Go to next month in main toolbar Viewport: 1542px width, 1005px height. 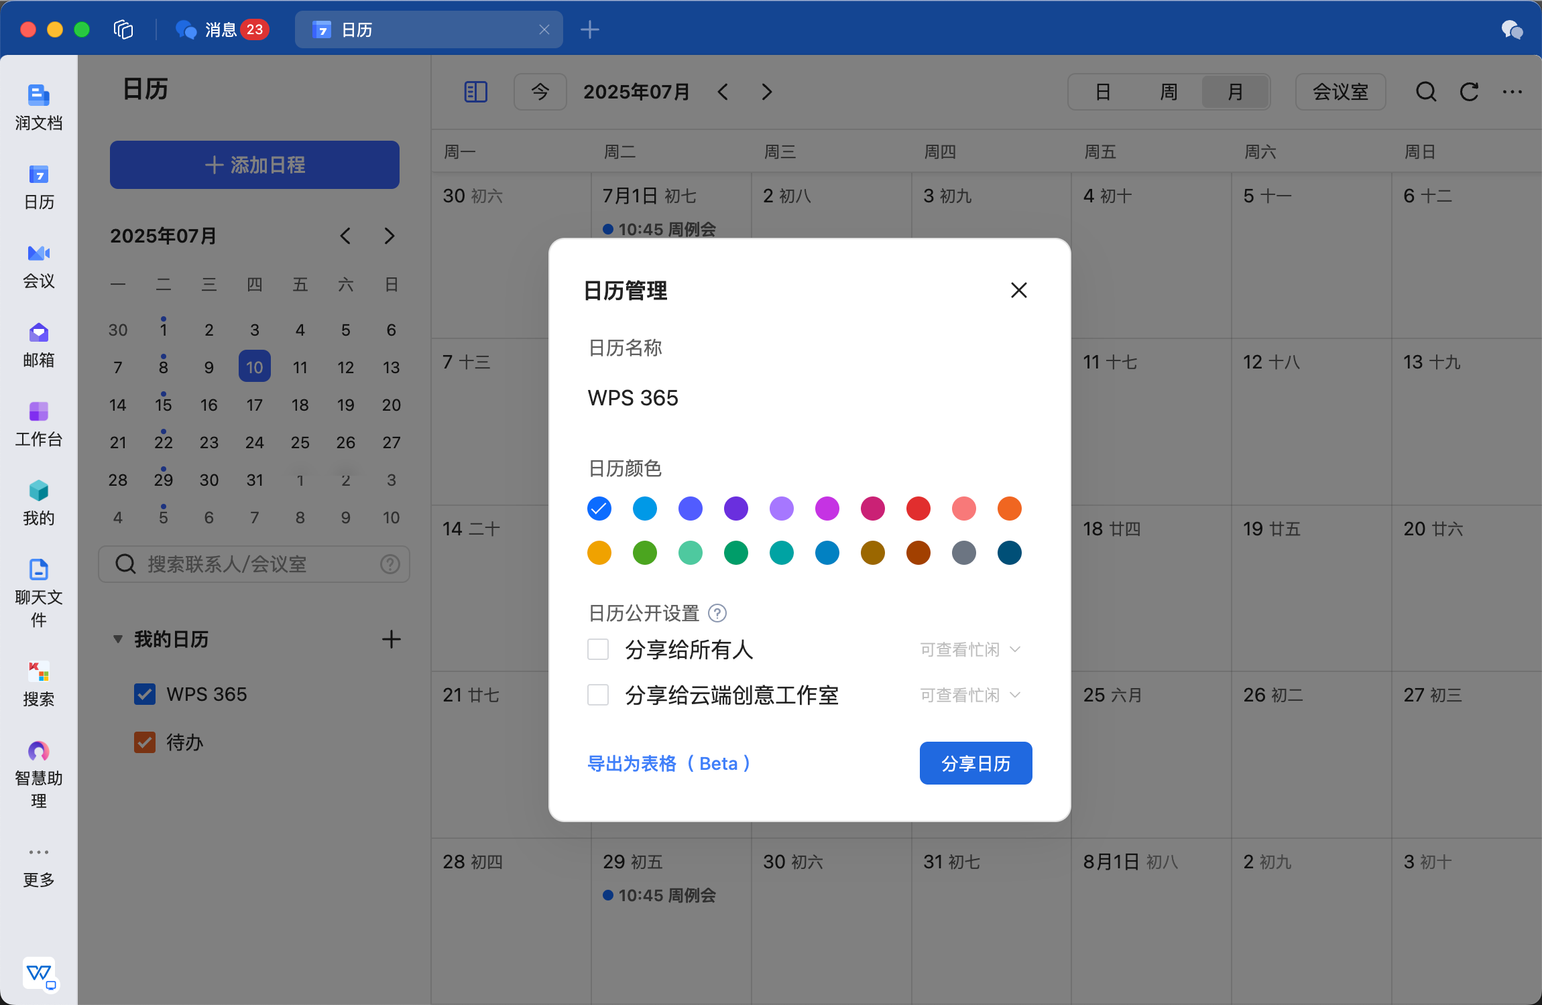[767, 92]
